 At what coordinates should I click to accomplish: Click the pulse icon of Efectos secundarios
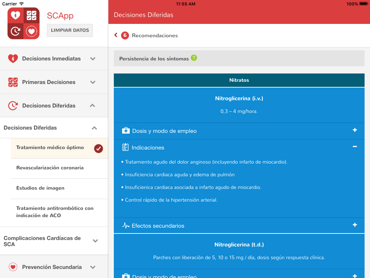(126, 226)
